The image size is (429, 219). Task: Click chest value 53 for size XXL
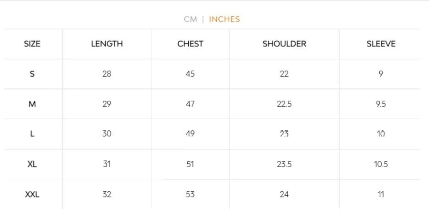pos(190,194)
